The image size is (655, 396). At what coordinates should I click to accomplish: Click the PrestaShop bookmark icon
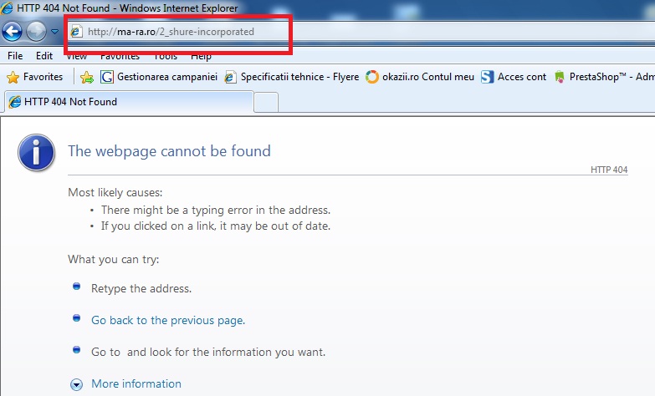coord(560,77)
